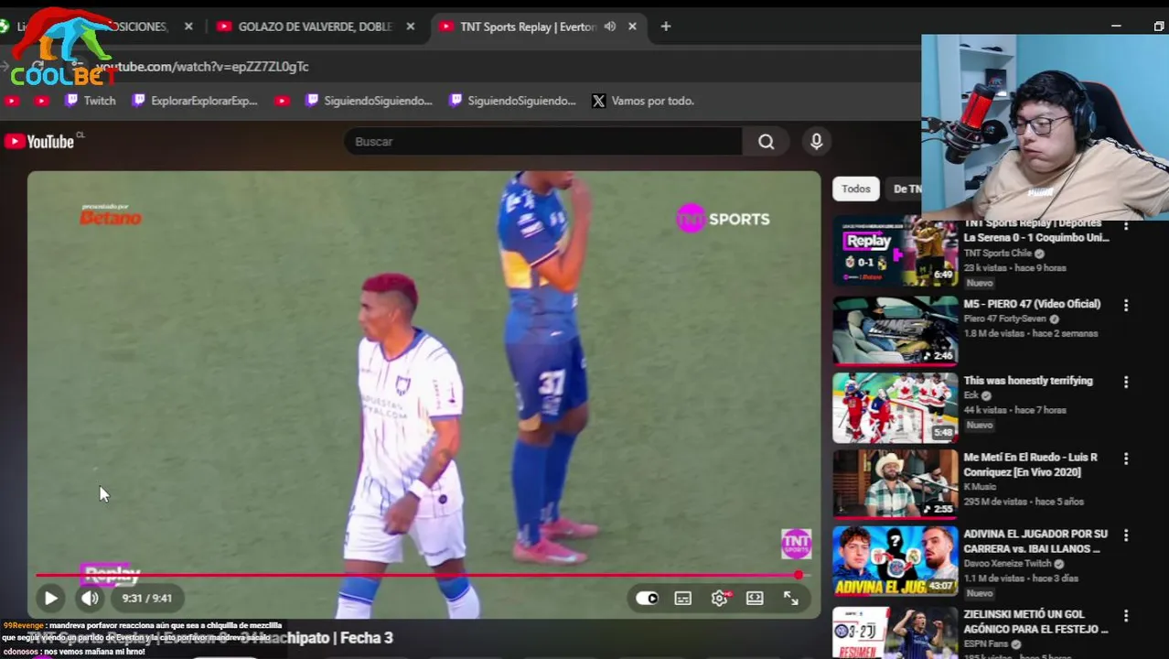Minimize the browser window

[x=1116, y=27]
